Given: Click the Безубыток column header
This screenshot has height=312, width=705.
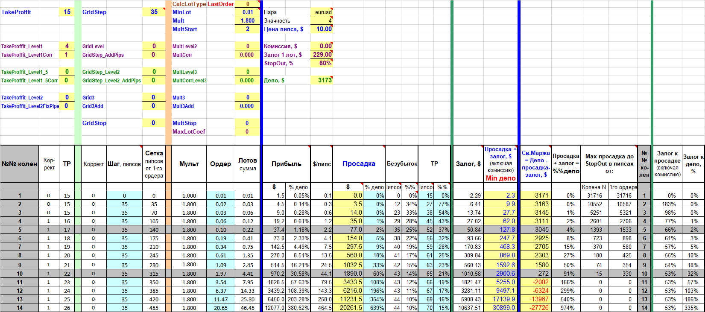Looking at the screenshot, I should 402,163.
